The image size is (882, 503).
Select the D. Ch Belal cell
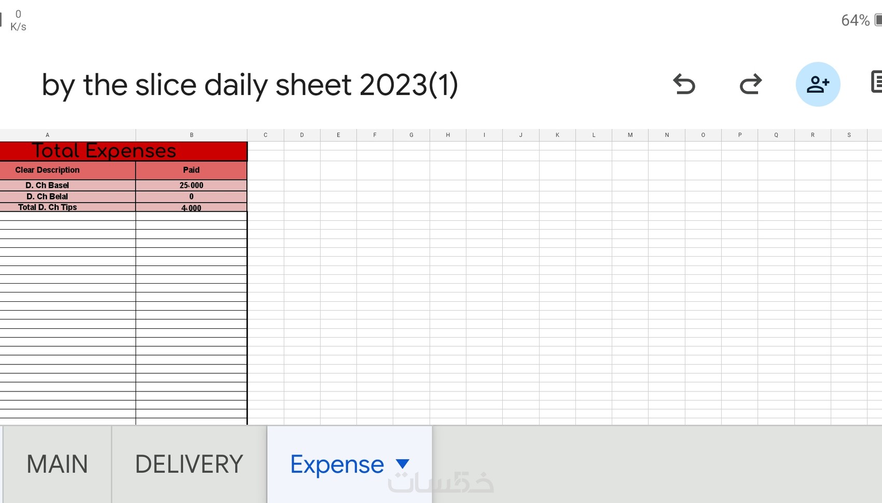pyautogui.click(x=47, y=197)
